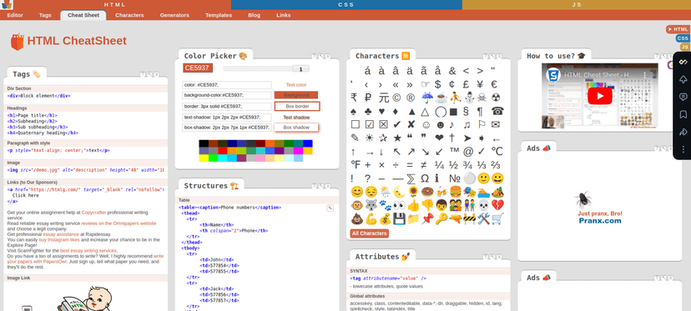The image size is (691, 311).
Task: Click the skull emoji in the bottom rows
Action: (x=483, y=205)
